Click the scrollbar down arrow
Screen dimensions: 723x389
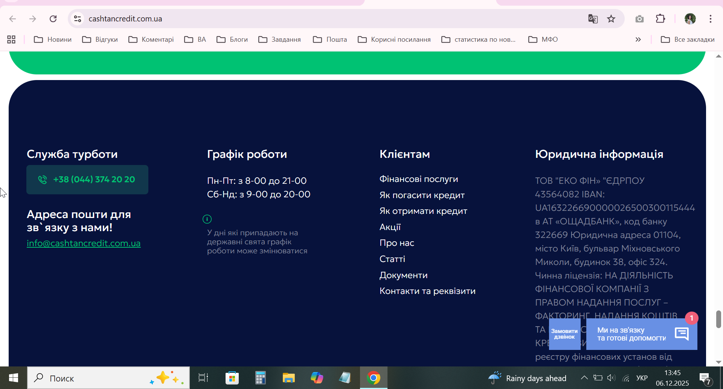[x=718, y=362]
